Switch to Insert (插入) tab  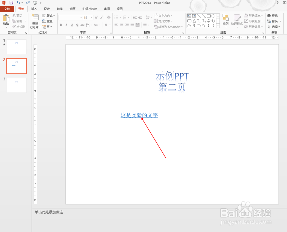(x=34, y=9)
